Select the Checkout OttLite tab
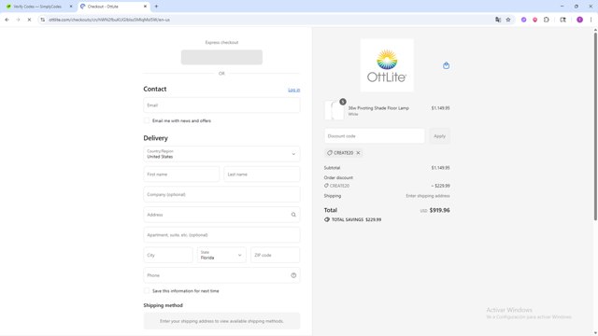The width and height of the screenshot is (598, 336). [x=113, y=7]
